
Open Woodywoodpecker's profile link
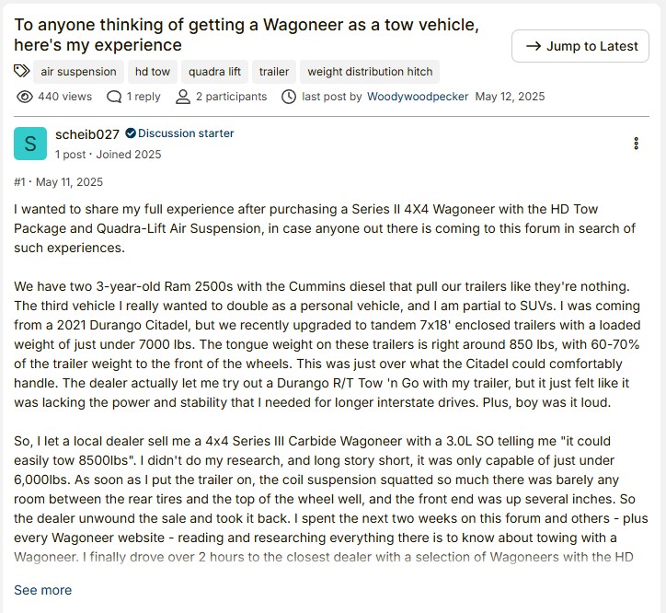(x=418, y=97)
